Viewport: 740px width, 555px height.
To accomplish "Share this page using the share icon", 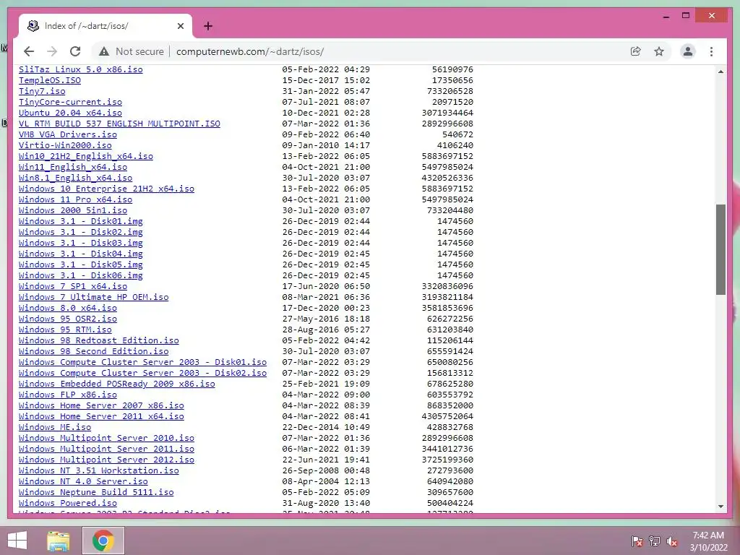I will pos(636,51).
